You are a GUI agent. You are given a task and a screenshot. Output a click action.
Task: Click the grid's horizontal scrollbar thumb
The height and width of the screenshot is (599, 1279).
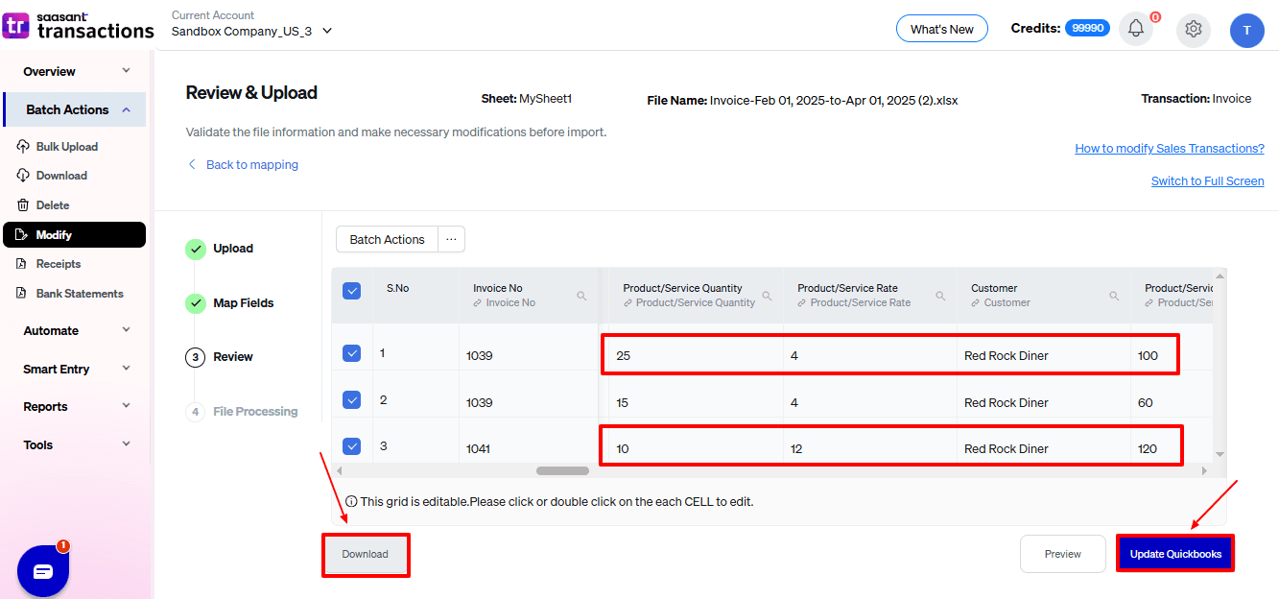(x=562, y=471)
